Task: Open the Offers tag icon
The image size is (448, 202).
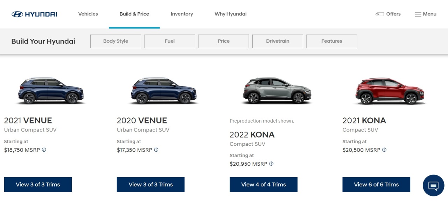Action: pyautogui.click(x=380, y=14)
